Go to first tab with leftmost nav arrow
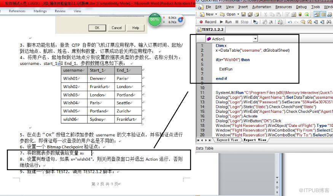 198,140
